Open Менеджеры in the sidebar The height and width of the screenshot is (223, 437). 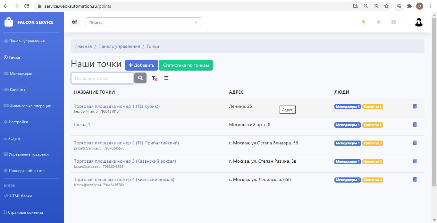pyautogui.click(x=21, y=73)
